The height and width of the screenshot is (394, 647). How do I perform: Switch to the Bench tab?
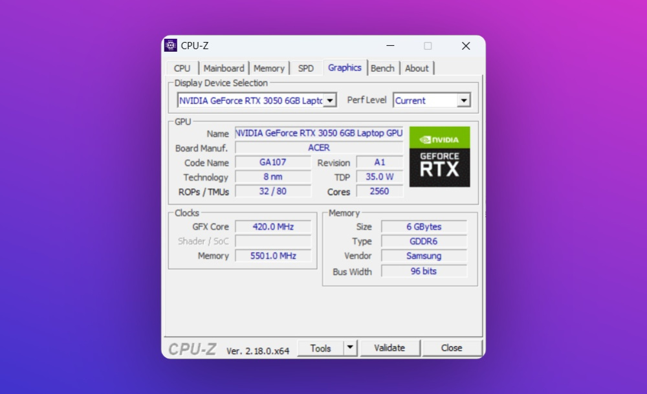point(382,68)
